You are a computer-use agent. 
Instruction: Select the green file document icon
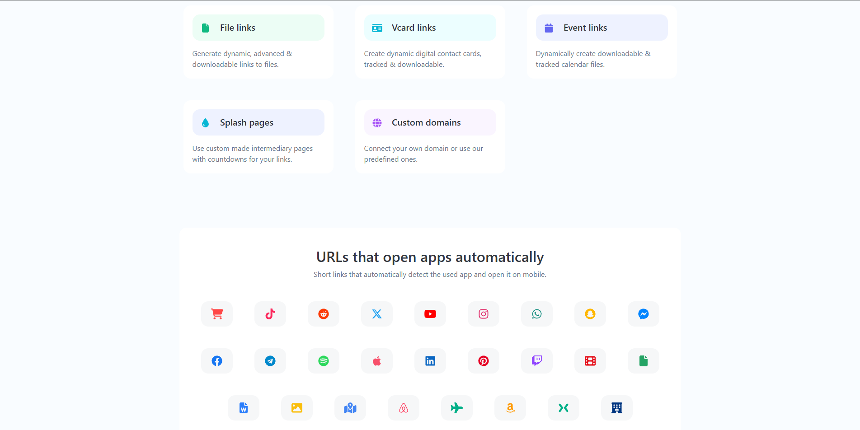tap(644, 361)
